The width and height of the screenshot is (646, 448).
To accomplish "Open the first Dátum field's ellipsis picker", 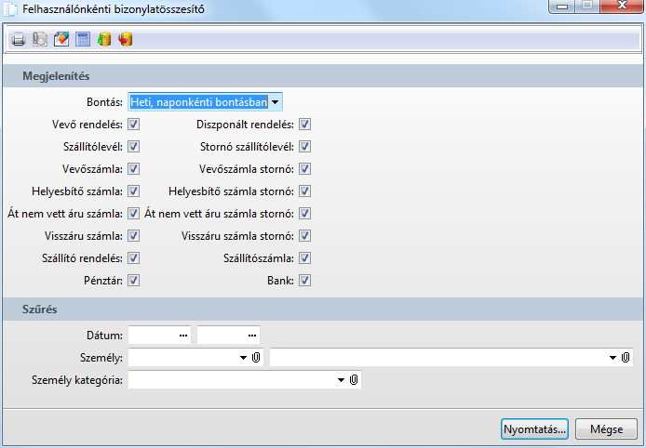I will (183, 336).
